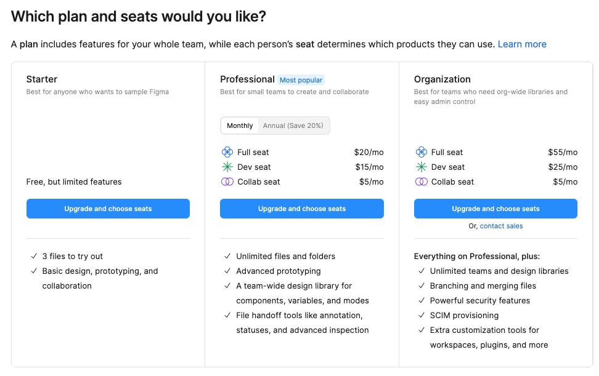Click the Professional plan Dev seat icon
This screenshot has height=376, width=599.
pos(227,167)
